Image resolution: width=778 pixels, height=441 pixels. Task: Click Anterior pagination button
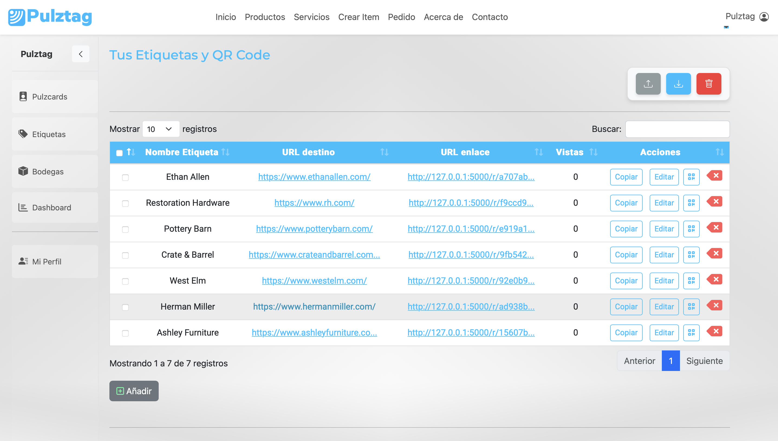[x=639, y=361]
